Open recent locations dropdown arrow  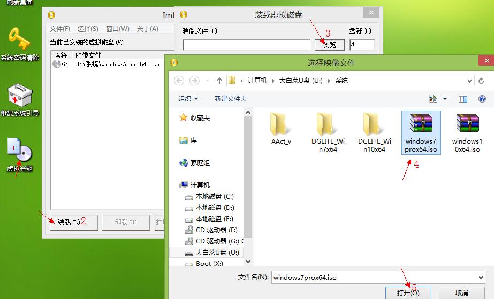pos(207,81)
